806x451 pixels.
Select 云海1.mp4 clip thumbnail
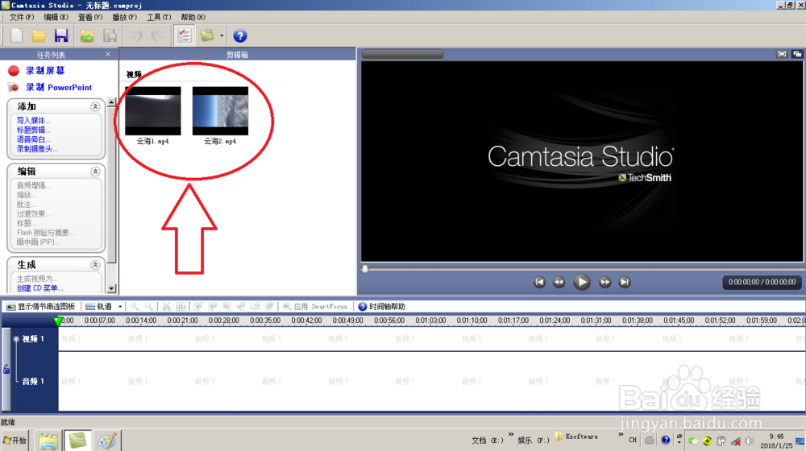pos(152,110)
